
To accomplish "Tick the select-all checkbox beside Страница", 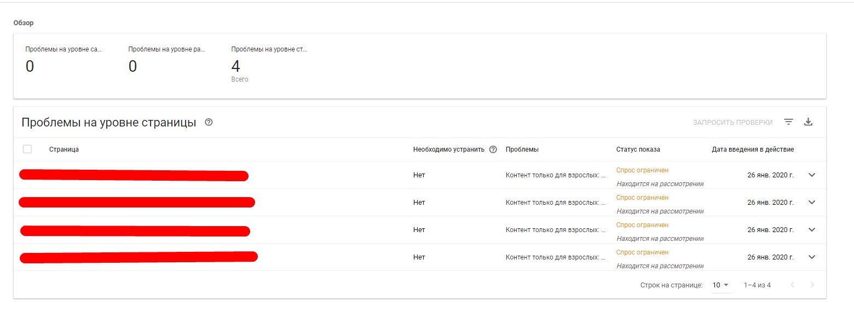I will coord(27,149).
